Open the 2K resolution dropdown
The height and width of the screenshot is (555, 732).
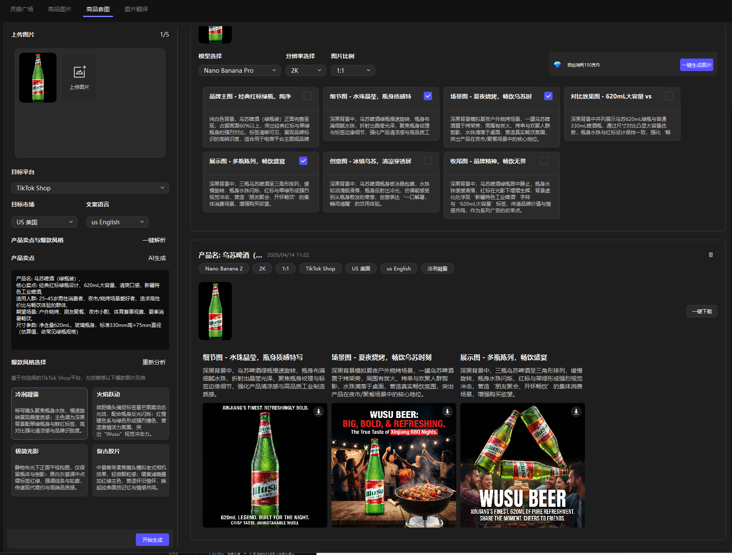[305, 71]
